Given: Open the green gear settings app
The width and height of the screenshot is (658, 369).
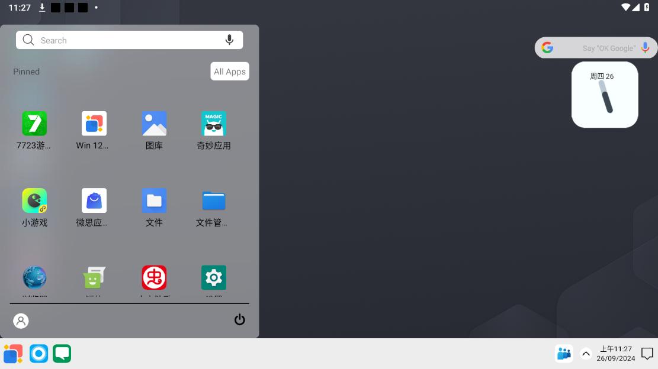Looking at the screenshot, I should click(214, 277).
